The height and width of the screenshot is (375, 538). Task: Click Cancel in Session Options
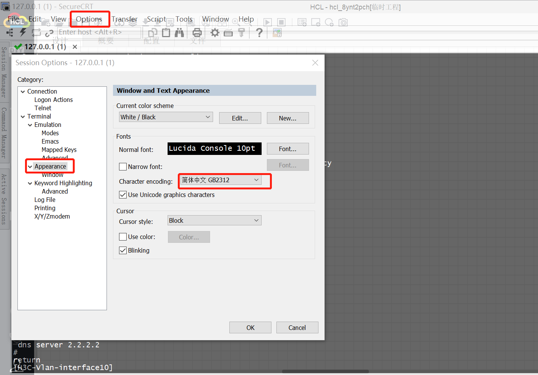297,328
